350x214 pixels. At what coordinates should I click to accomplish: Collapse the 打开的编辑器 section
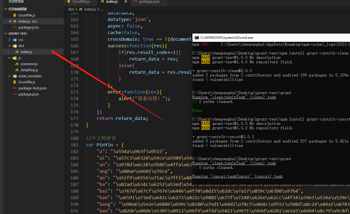[x=6, y=9]
